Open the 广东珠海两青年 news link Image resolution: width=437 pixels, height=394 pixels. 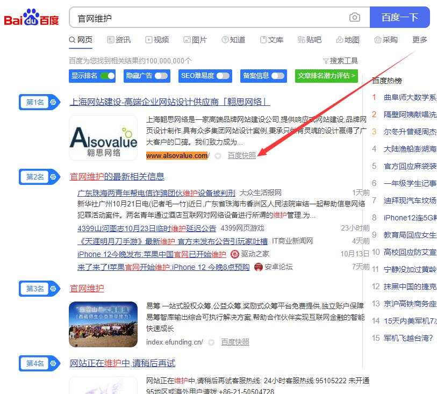[x=156, y=193]
